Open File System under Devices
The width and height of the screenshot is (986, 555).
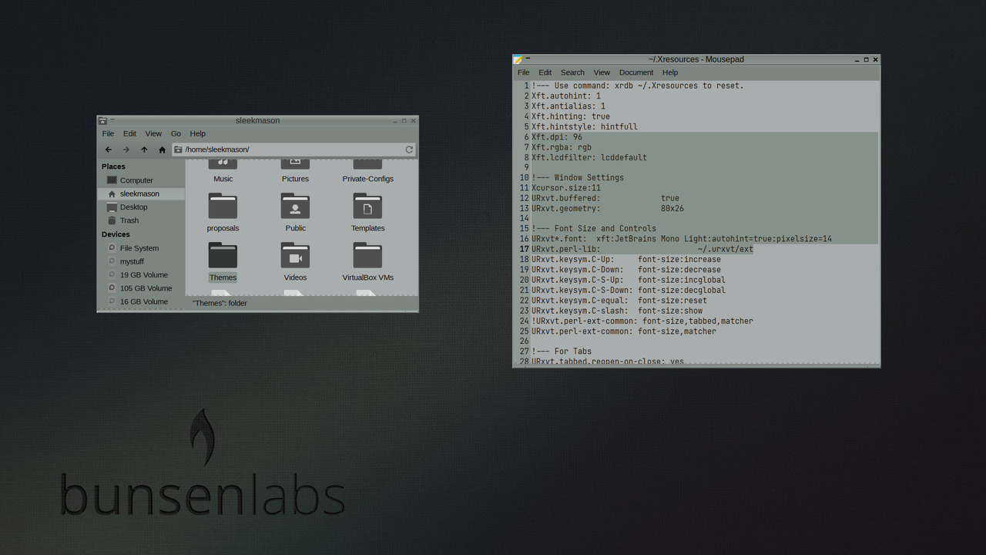point(141,248)
